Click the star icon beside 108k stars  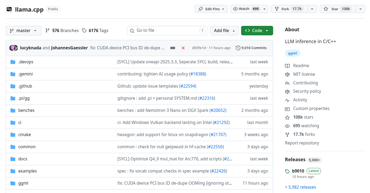coord(287,117)
